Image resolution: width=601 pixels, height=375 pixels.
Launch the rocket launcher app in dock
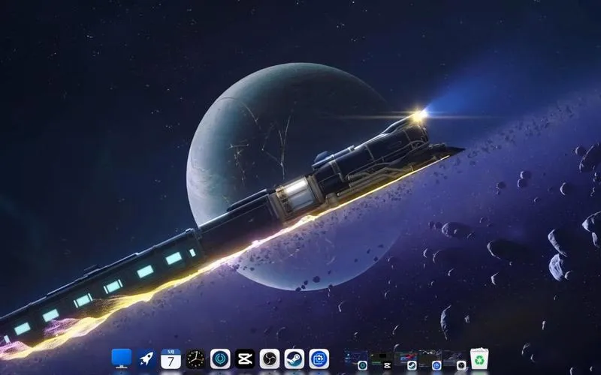146,359
